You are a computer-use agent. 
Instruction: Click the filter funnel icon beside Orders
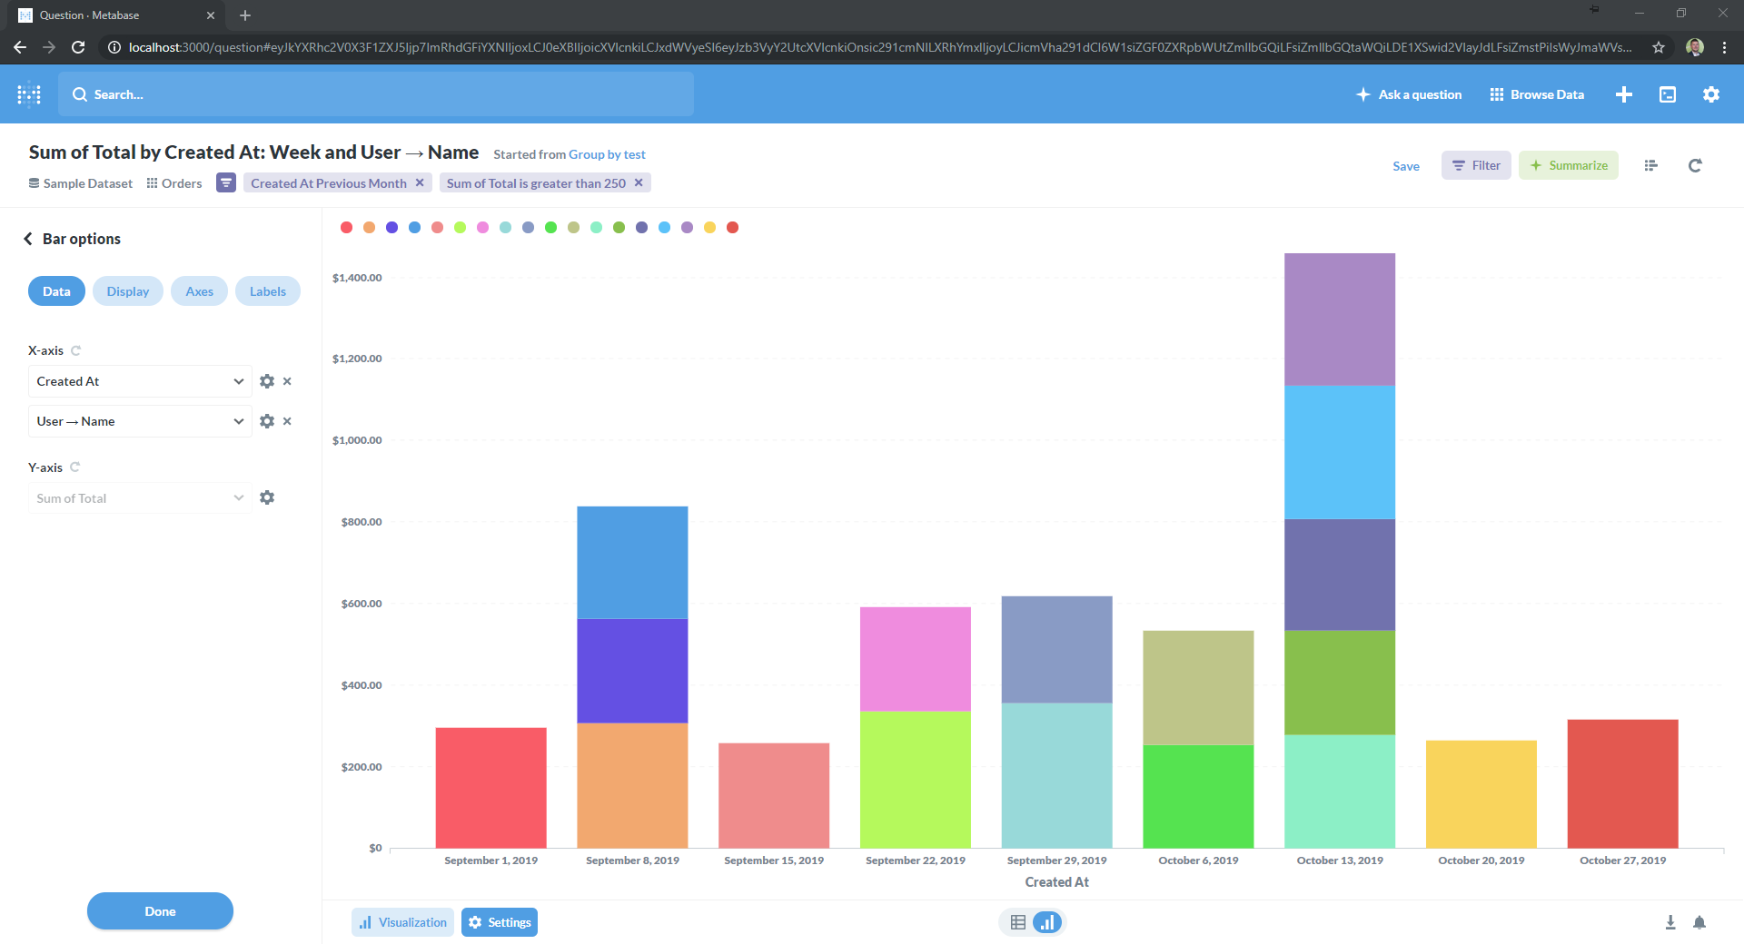click(x=225, y=182)
